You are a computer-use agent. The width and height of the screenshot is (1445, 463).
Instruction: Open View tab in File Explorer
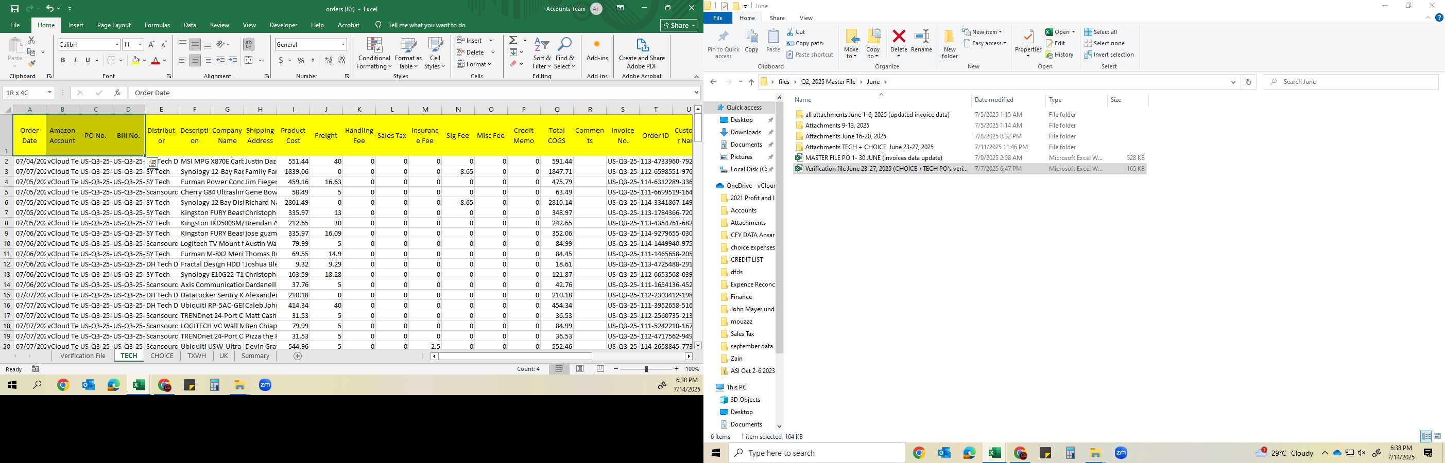tap(806, 18)
